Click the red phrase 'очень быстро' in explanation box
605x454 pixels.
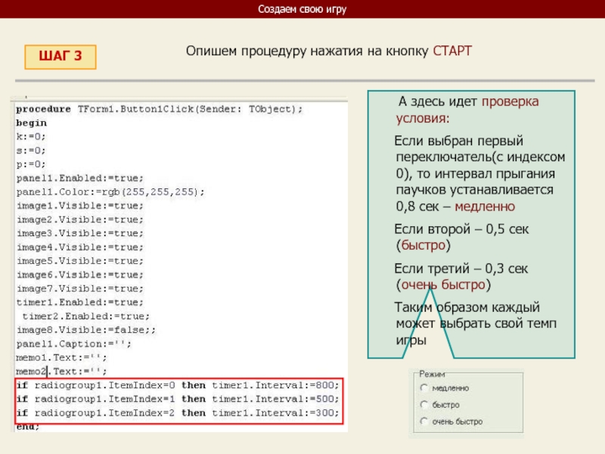(x=443, y=285)
